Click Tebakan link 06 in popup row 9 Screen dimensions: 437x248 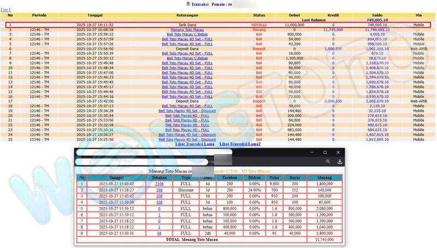(159, 233)
